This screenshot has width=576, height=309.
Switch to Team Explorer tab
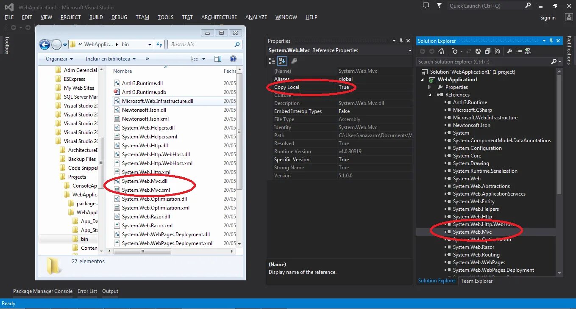477,281
